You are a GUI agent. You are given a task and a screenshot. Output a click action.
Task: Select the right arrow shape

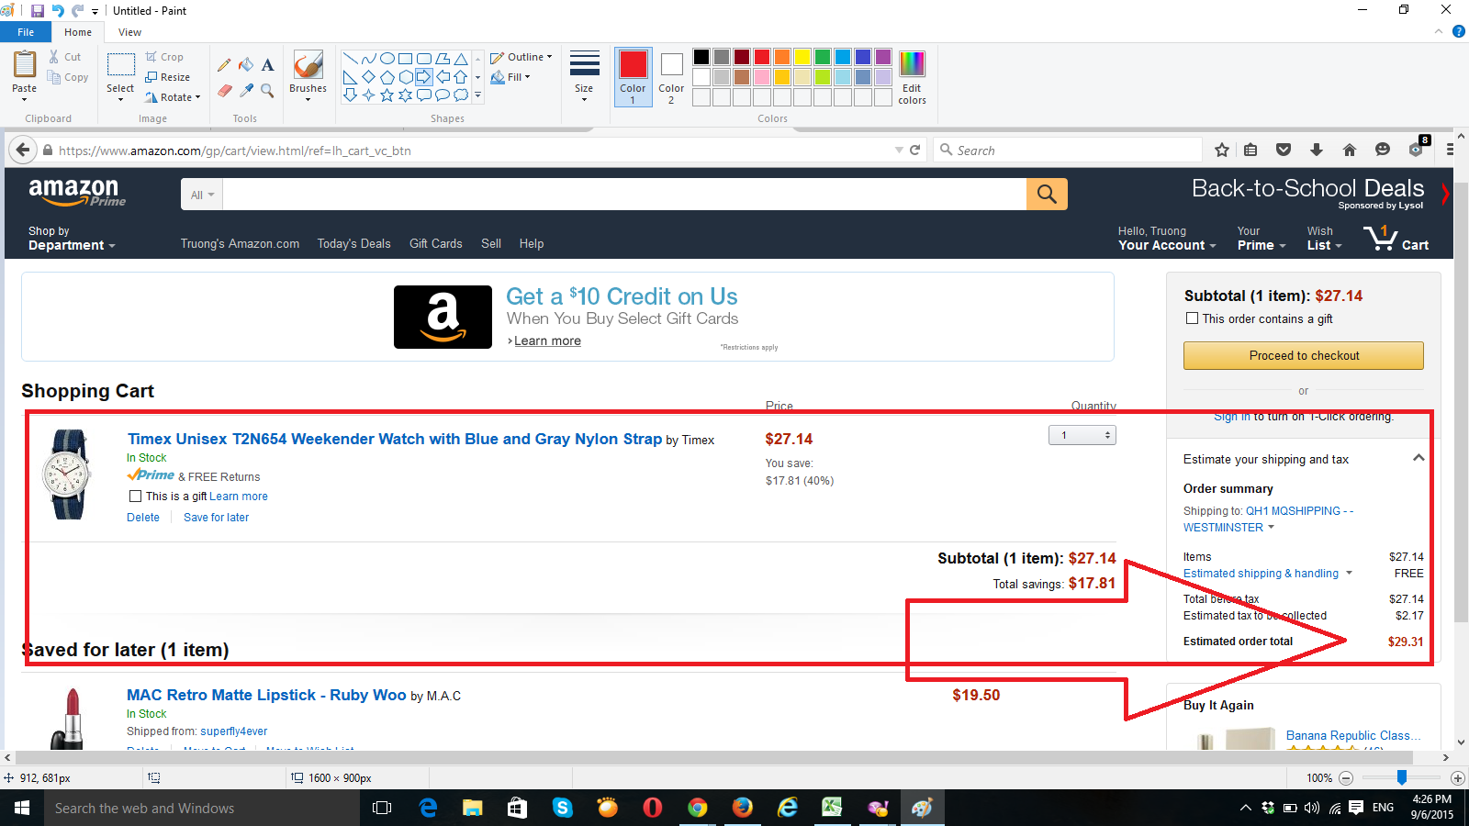pyautogui.click(x=423, y=76)
